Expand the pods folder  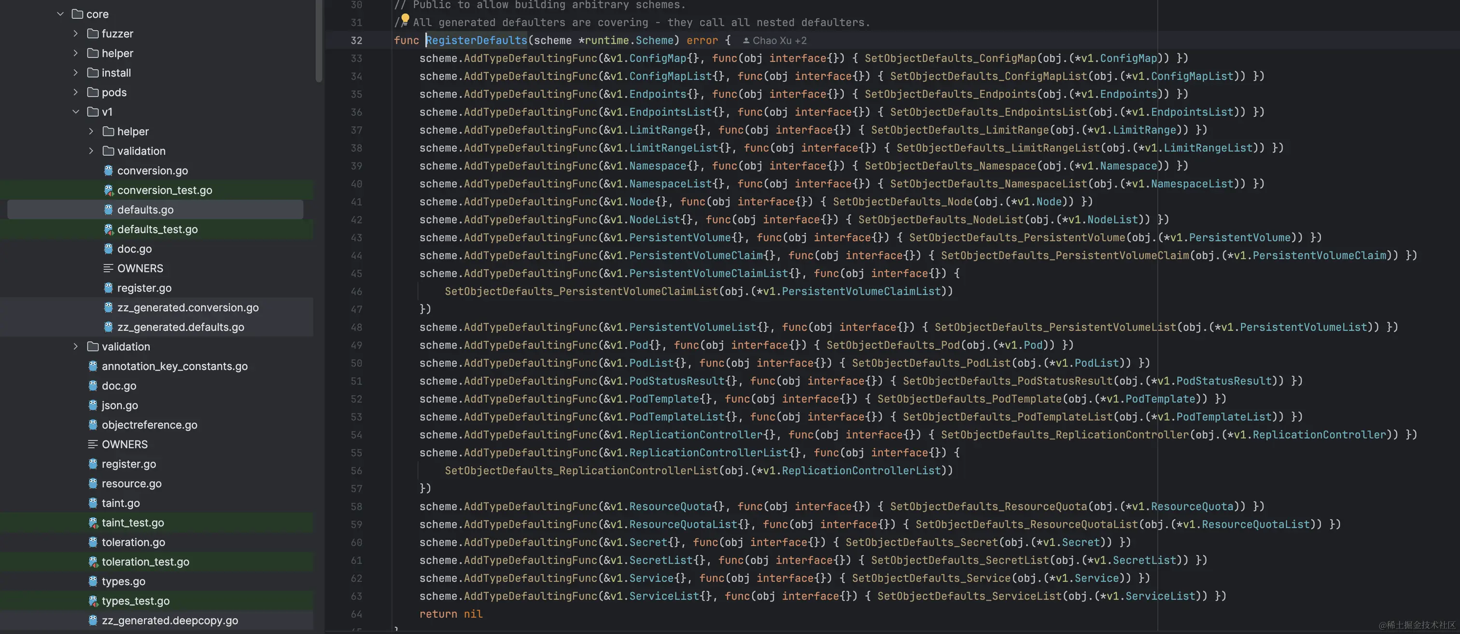[x=76, y=92]
